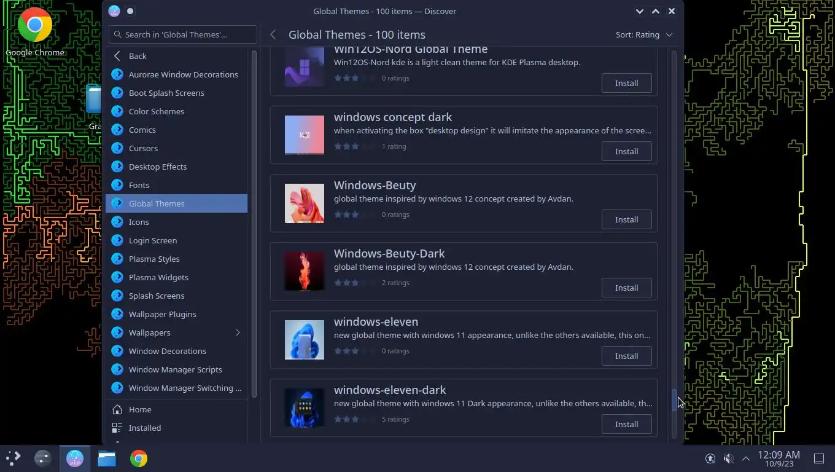
Task: Click the Splash Screens category icon
Action: coord(117,296)
